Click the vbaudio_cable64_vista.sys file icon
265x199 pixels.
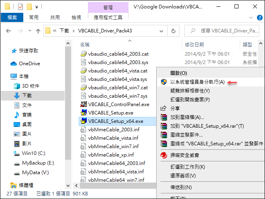pos(84,79)
